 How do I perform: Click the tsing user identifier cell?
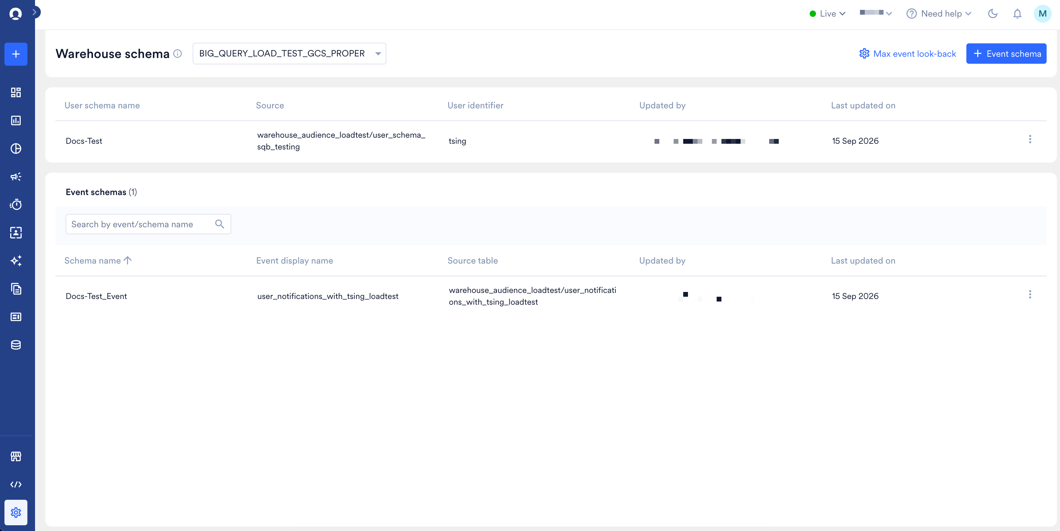(x=457, y=141)
